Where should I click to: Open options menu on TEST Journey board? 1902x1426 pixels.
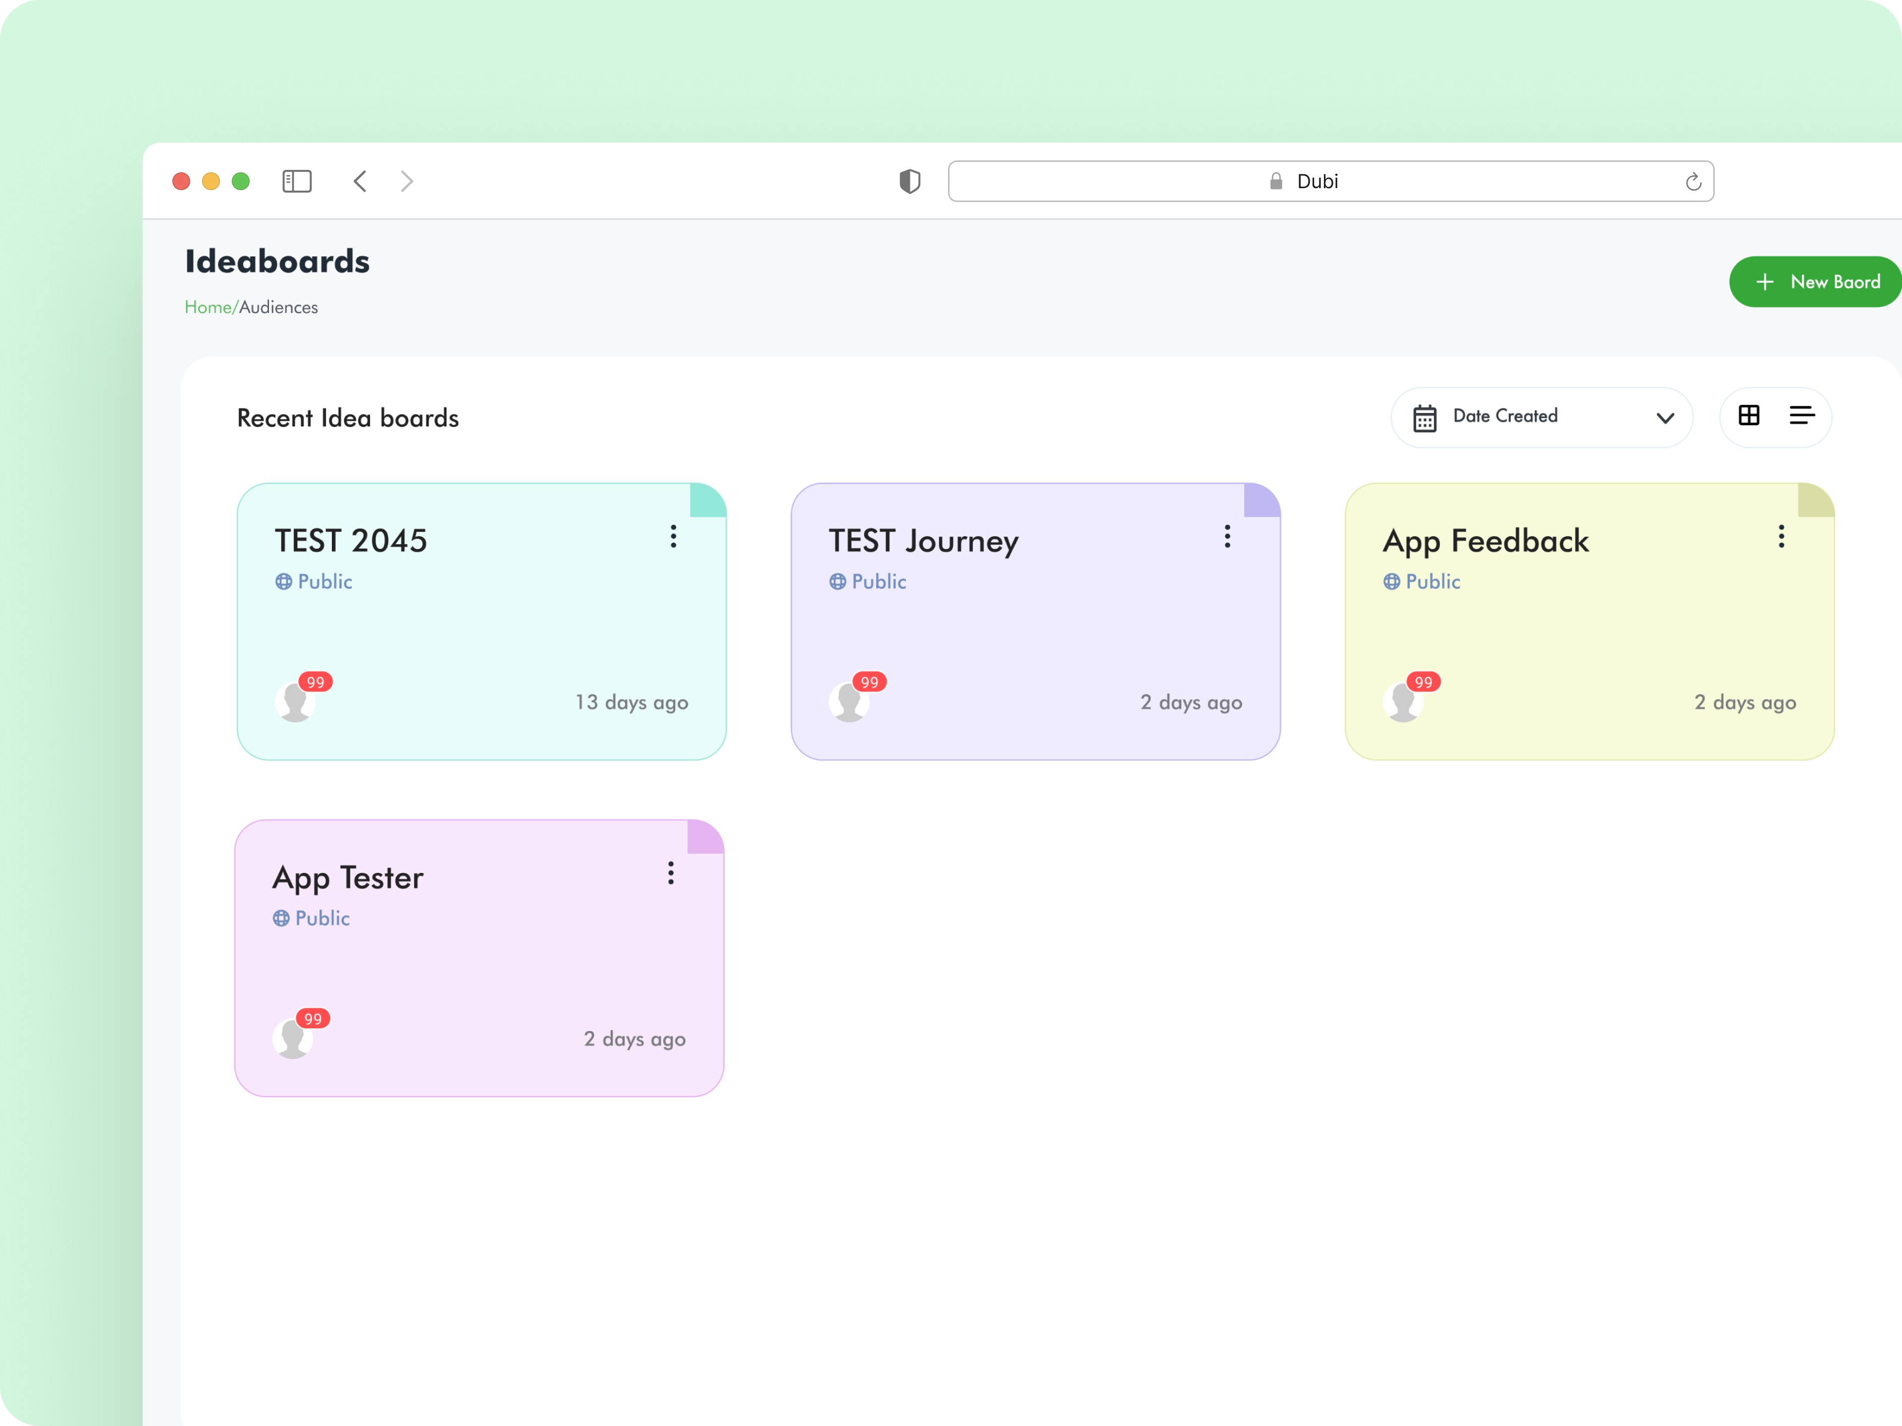[1228, 536]
